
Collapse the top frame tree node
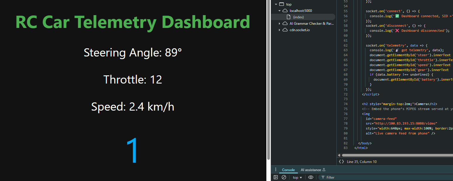point(276,4)
